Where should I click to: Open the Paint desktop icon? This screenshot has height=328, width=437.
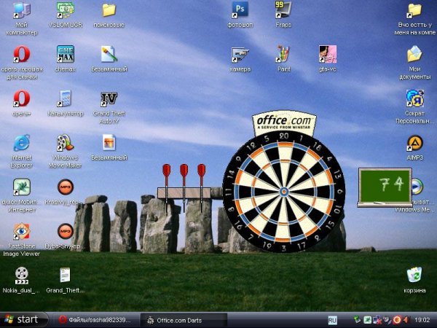coord(283,55)
